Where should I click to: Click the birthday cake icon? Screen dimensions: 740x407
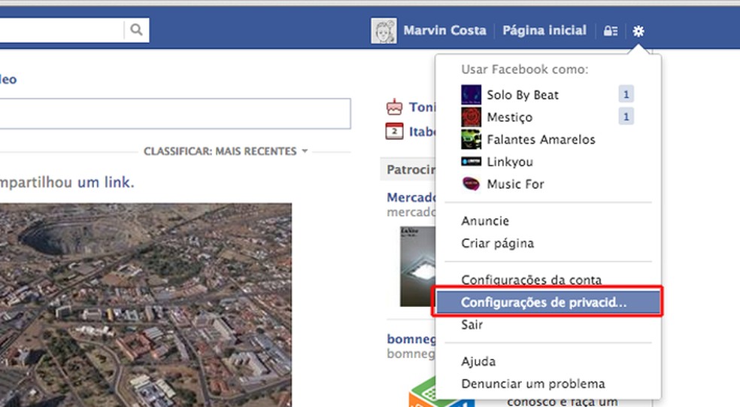tap(395, 107)
